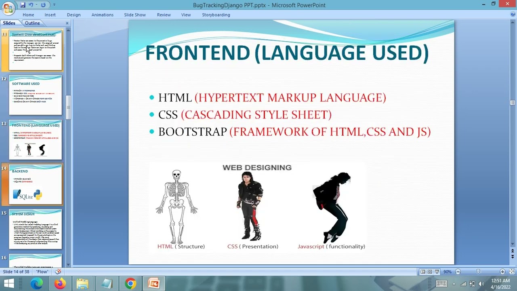Select slide 12 Software Used thumbnail

tap(36, 95)
